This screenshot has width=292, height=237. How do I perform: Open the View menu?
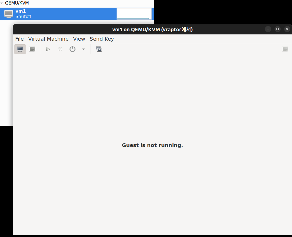pos(79,39)
